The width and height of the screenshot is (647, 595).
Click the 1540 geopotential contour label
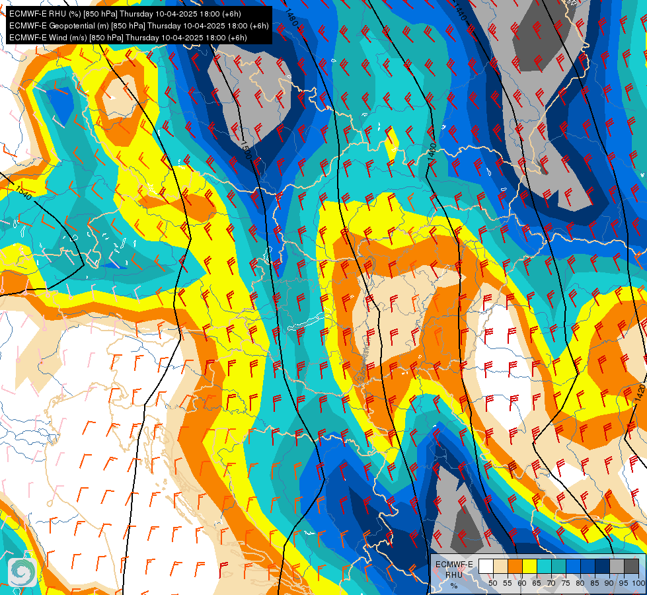pos(24,192)
